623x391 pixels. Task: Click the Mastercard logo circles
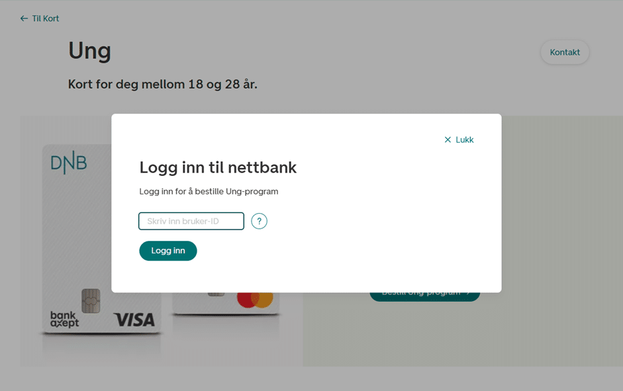(255, 300)
